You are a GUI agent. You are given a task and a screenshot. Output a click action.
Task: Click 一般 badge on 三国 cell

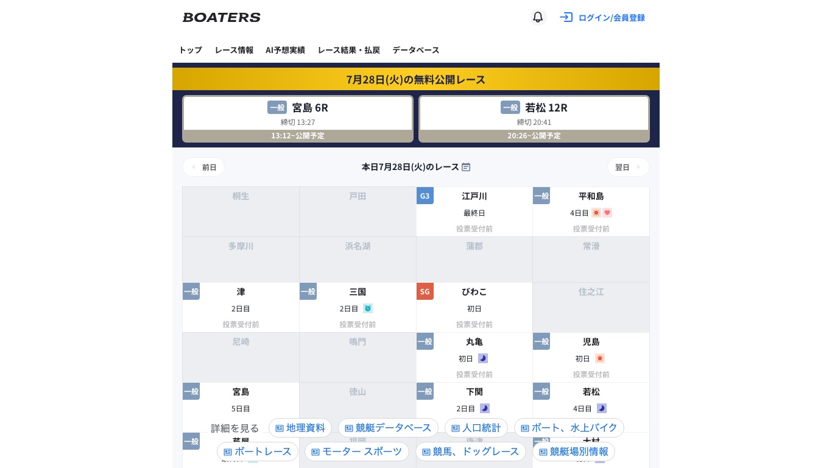click(308, 291)
